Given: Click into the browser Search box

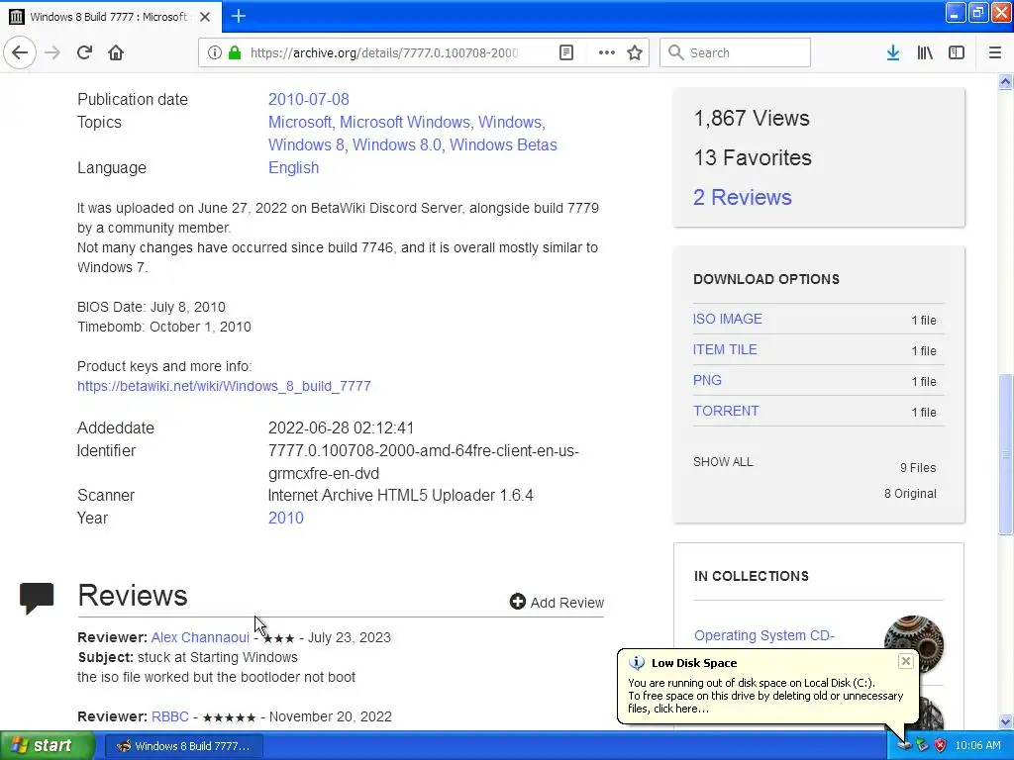Looking at the screenshot, I should click(x=735, y=52).
